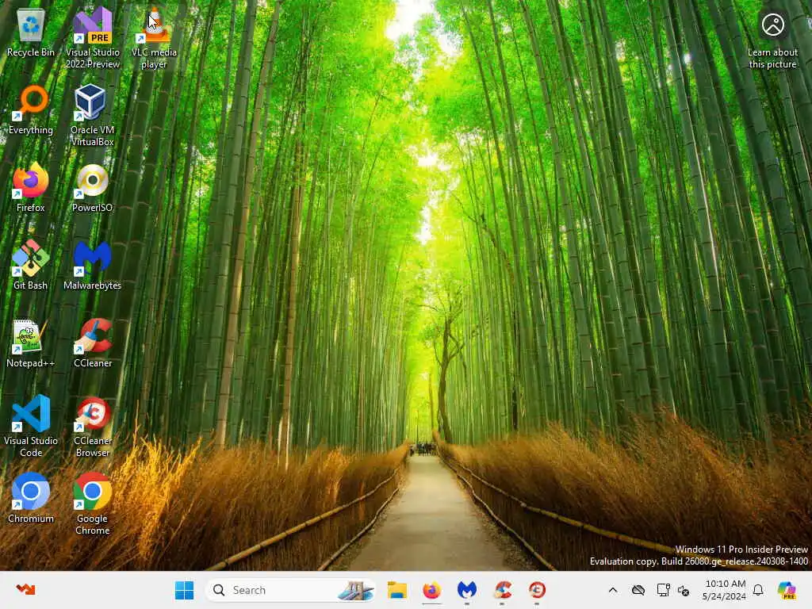Open the Recycle Bin desktop icon
Screen dimensions: 812x609
point(31,32)
